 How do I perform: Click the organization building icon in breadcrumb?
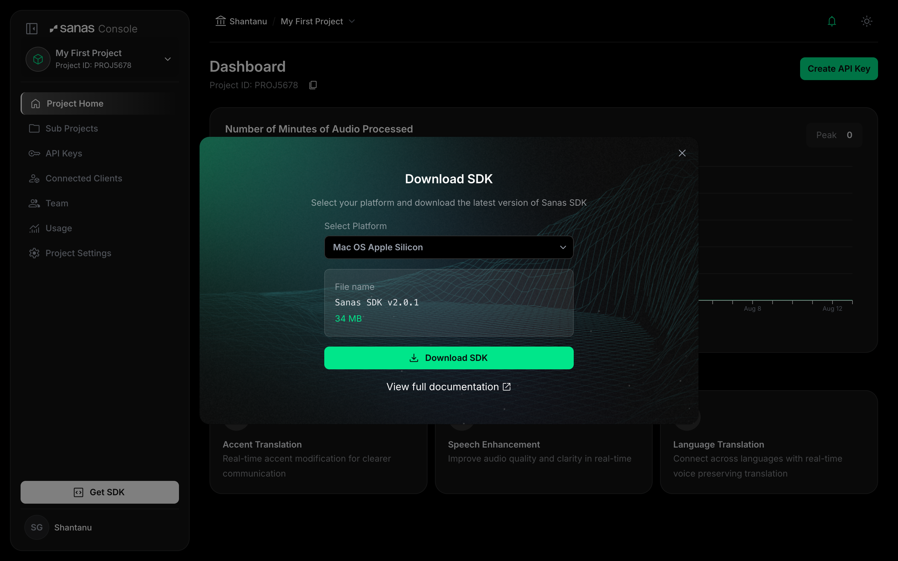click(221, 21)
